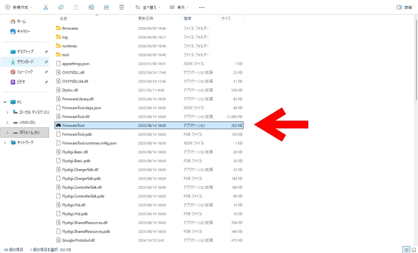Select the firmwares folder icon
418x253 pixels.
pos(59,28)
